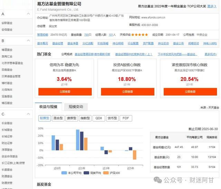This screenshot has width=221, height=189.
Task: Open the 行业配置 navigation link
Action: pyautogui.click(x=133, y=43)
